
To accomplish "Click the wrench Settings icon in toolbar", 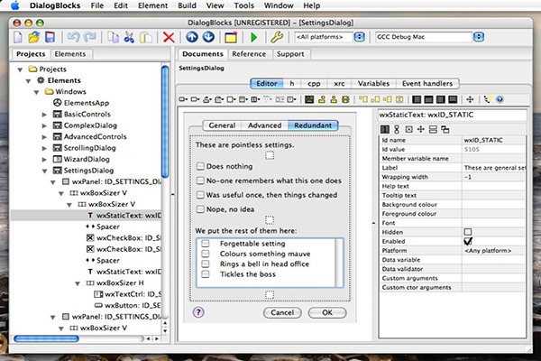I will tap(277, 37).
